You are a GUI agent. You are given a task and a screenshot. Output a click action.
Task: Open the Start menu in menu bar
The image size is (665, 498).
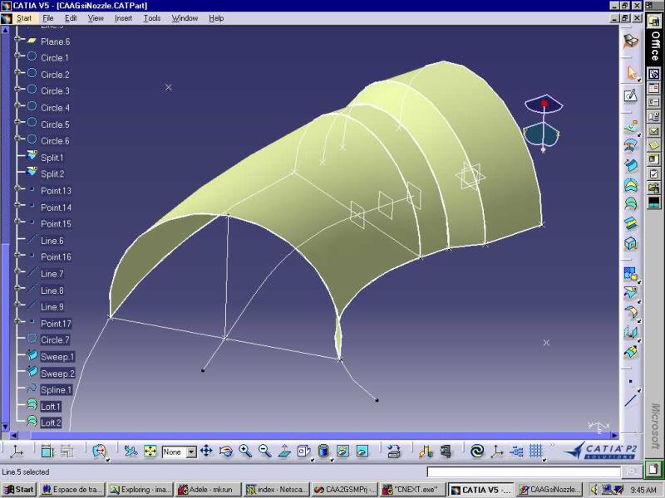24,18
